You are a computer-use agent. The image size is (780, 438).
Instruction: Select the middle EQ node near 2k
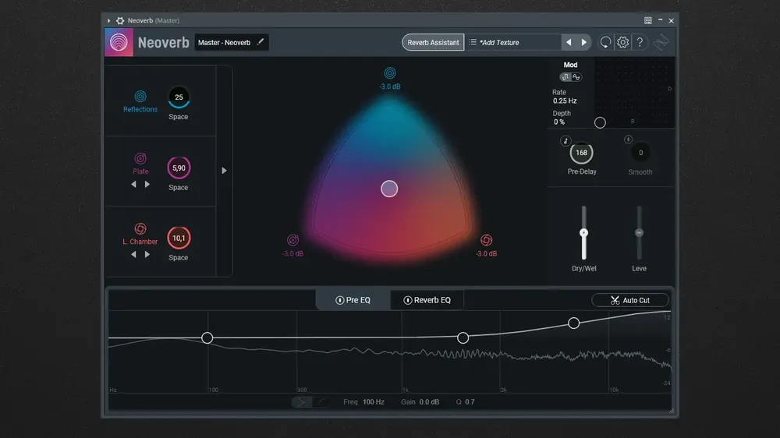coord(463,338)
